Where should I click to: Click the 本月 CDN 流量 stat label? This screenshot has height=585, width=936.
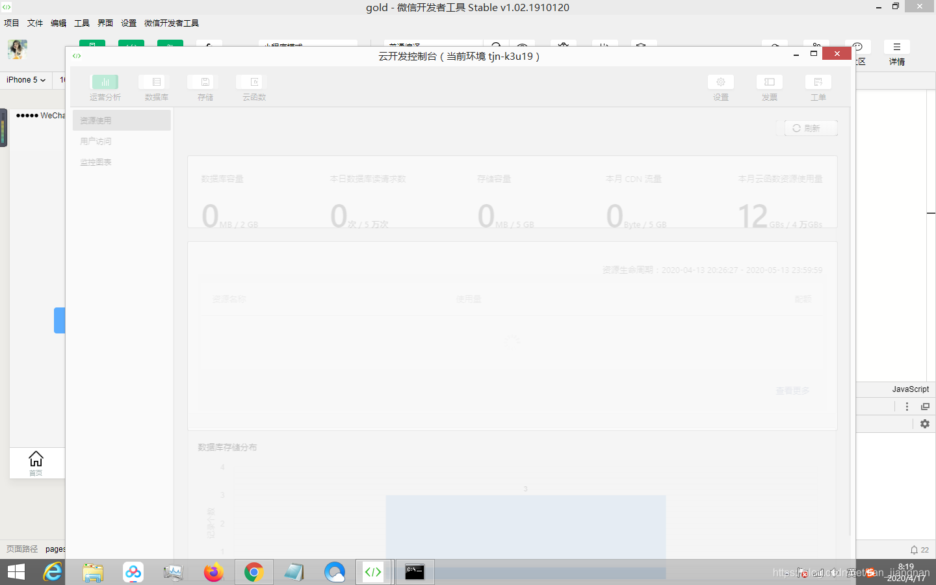tap(634, 179)
